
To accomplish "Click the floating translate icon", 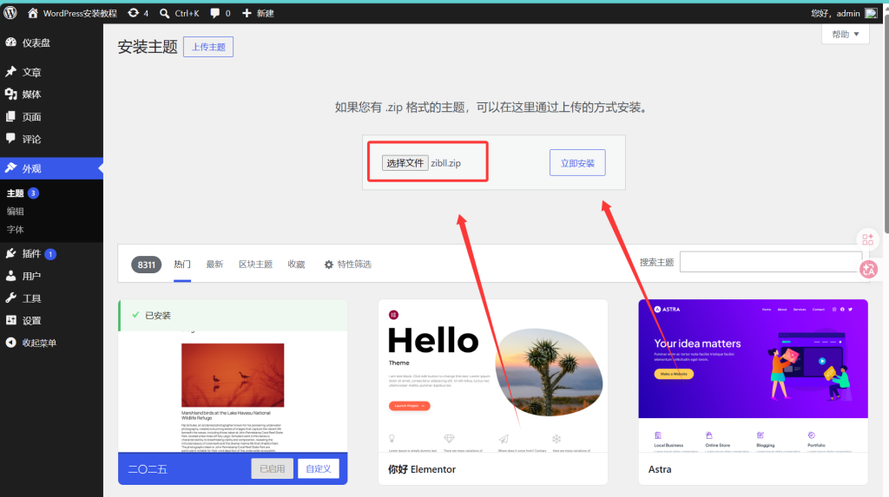I will (868, 269).
